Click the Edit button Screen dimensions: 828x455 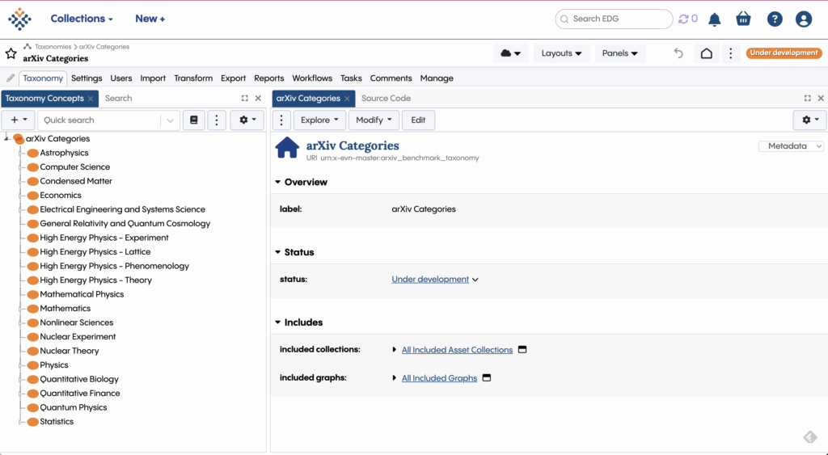(x=418, y=120)
